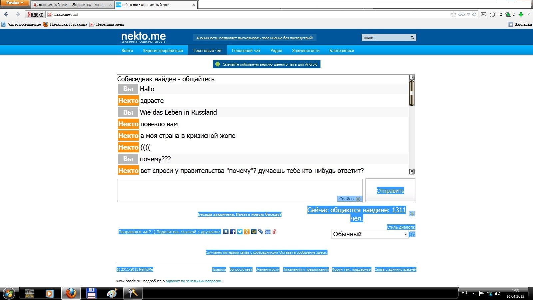
Task: Open the 'Закладки' bookmarks button
Action: click(x=520, y=24)
